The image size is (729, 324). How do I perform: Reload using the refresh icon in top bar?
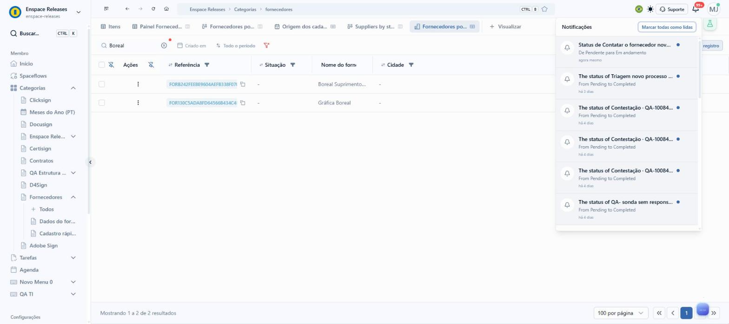point(153,9)
